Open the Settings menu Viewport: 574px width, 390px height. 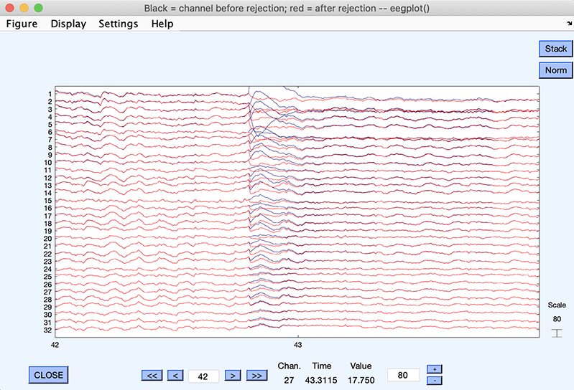point(119,24)
